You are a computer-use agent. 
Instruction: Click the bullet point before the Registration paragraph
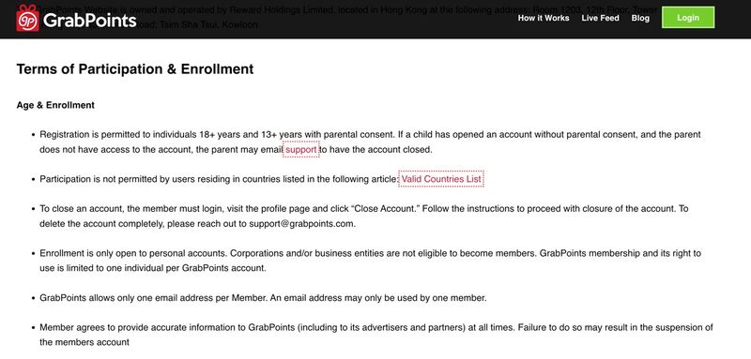tap(33, 135)
